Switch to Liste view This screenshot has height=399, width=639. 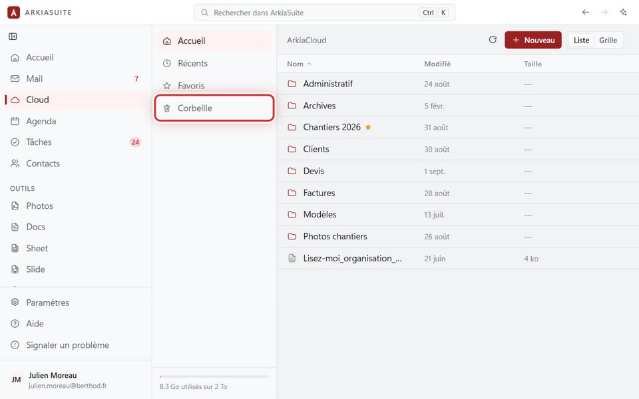581,40
